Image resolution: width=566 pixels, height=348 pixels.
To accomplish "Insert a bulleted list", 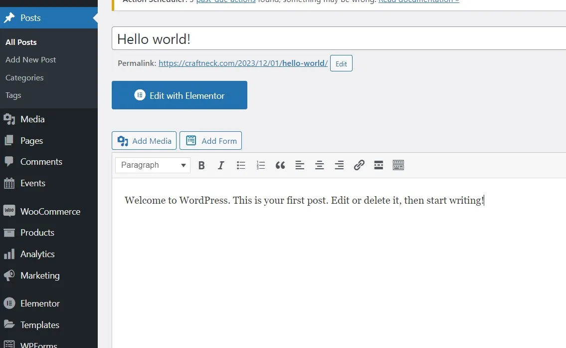I will point(241,165).
